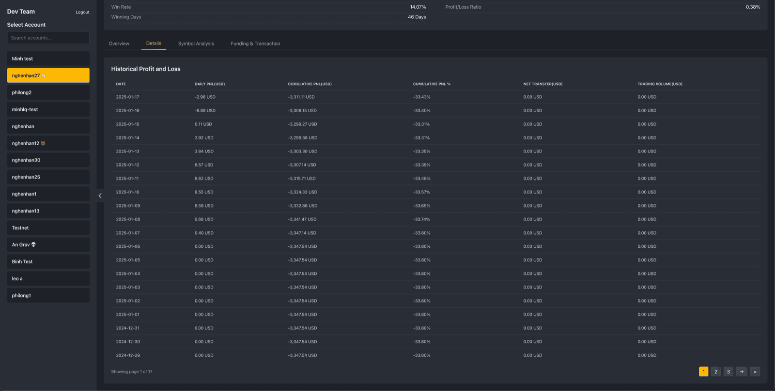The image size is (775, 391).
Task: Select the Details tab
Action: [154, 44]
